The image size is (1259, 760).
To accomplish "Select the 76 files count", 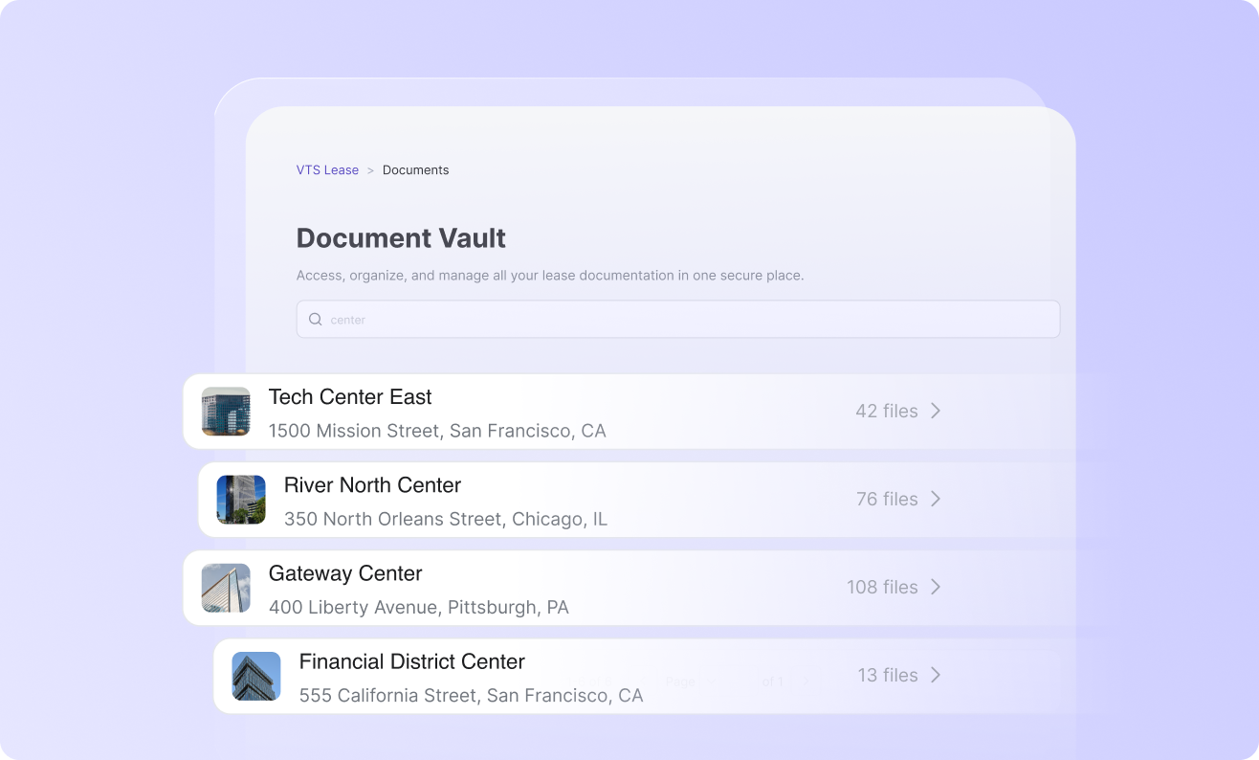I will tap(887, 499).
